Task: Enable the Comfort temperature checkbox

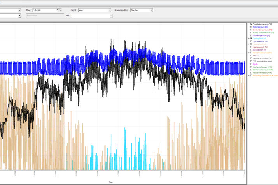Action: pos(251,30)
